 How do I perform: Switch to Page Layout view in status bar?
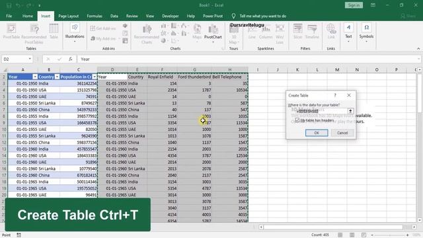coord(352,235)
